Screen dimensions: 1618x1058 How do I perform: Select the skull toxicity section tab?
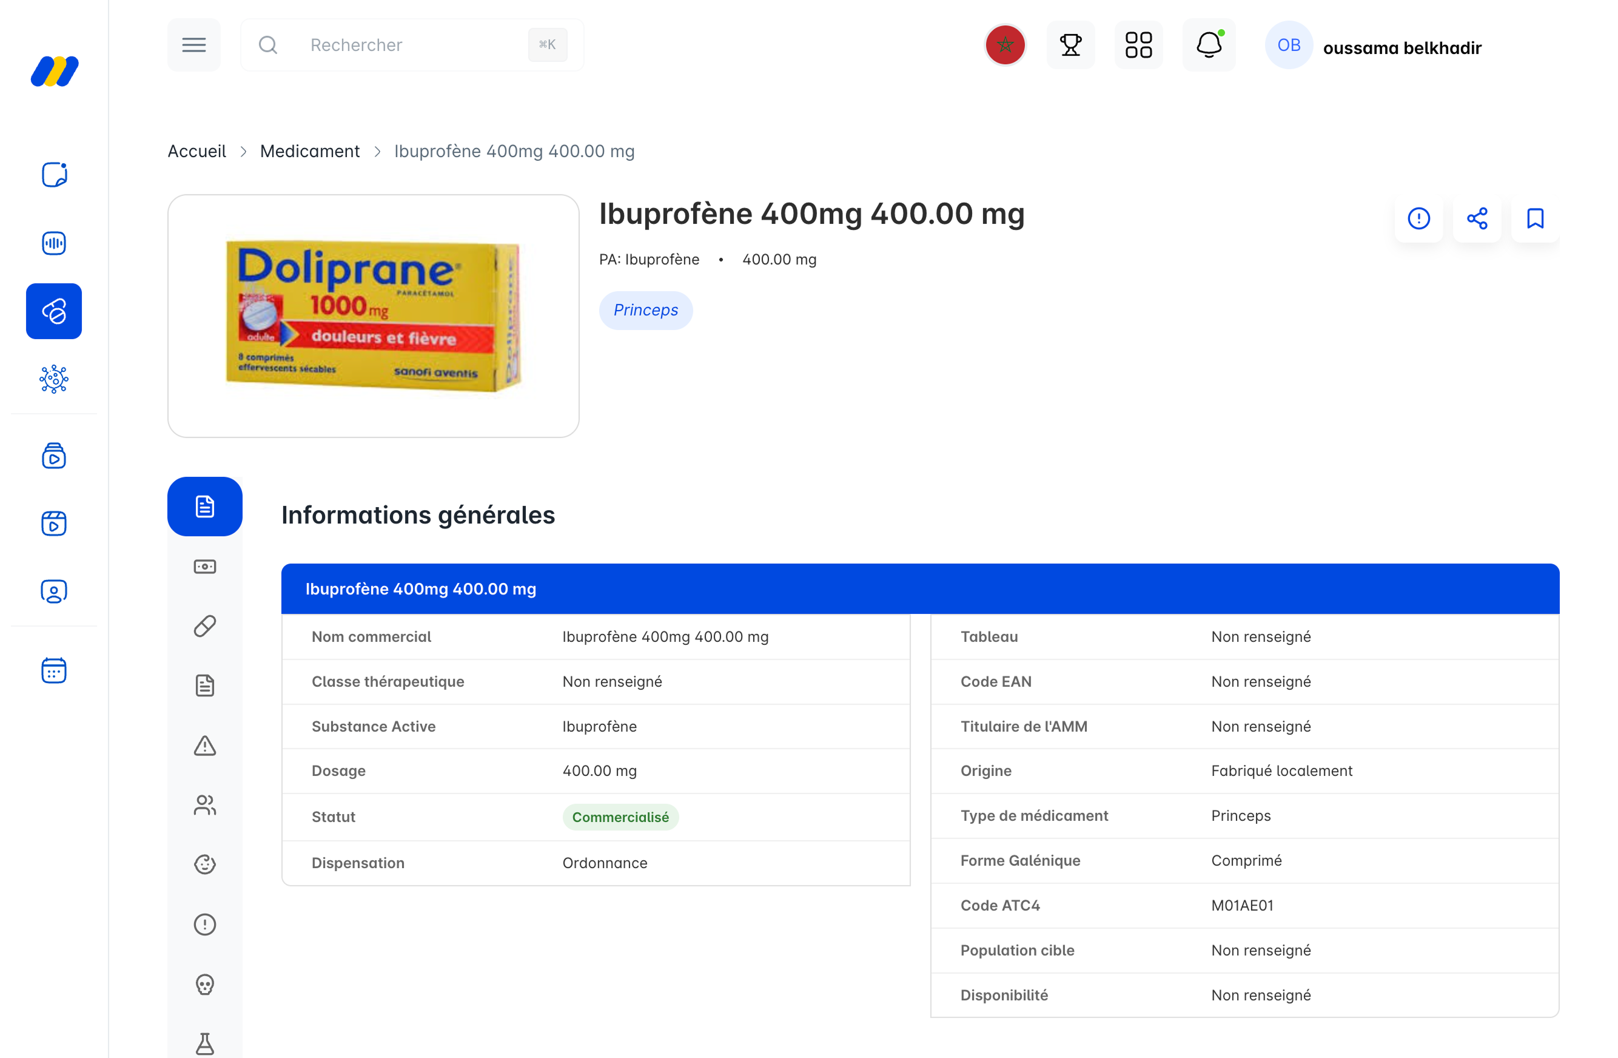click(204, 984)
